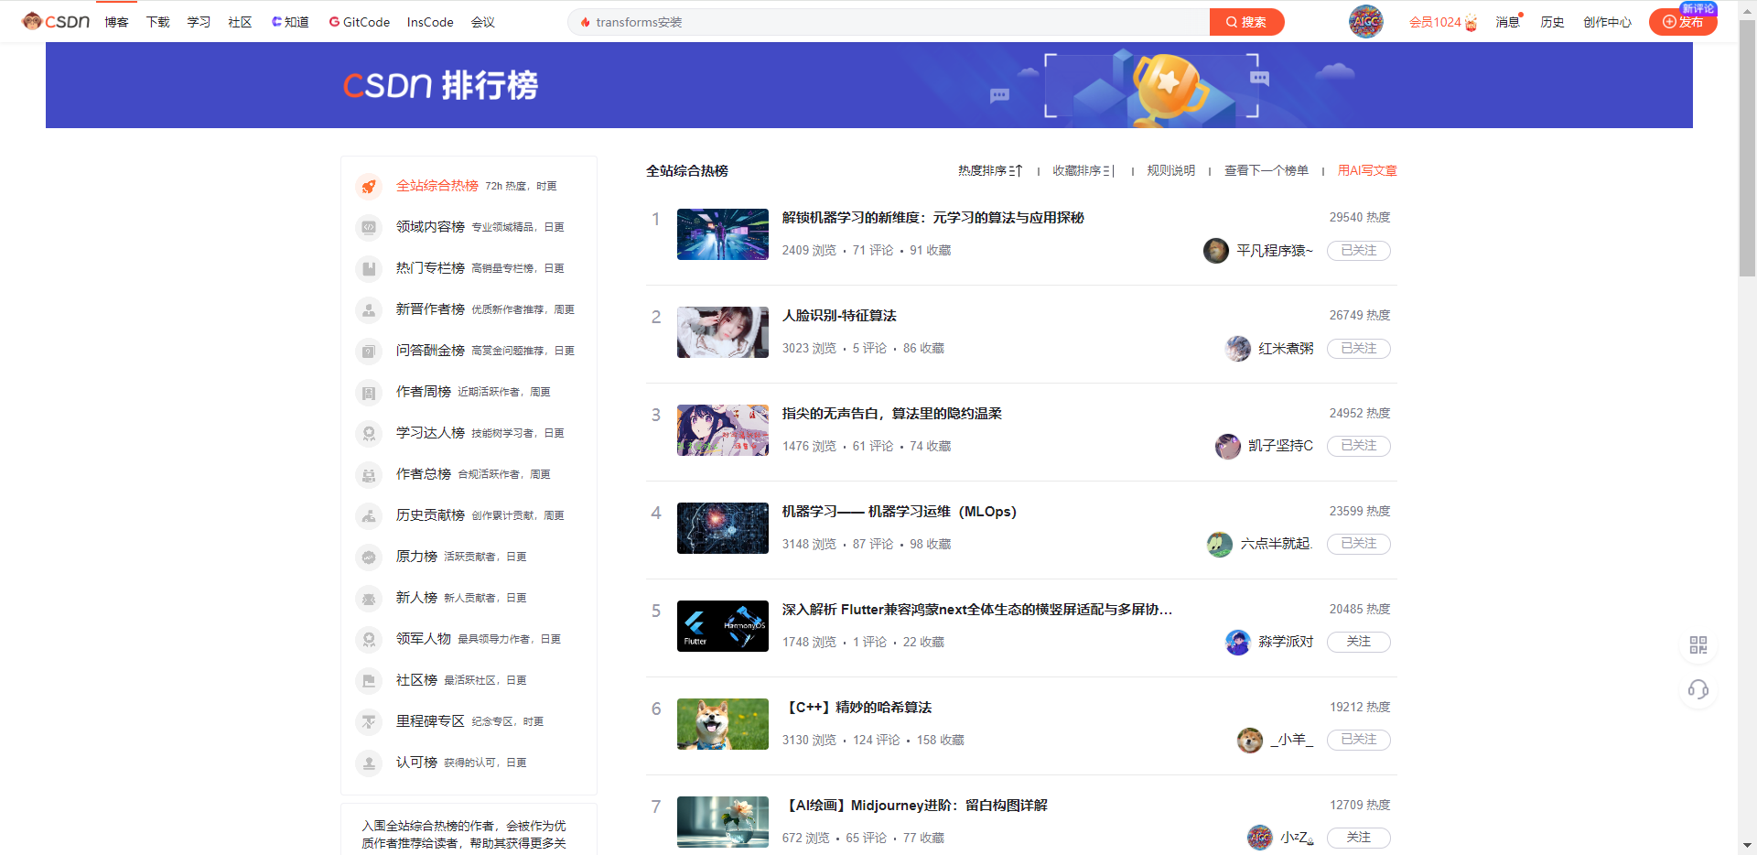This screenshot has width=1757, height=855.
Task: Click the 认可榜 sidebar icon
Action: point(369,763)
